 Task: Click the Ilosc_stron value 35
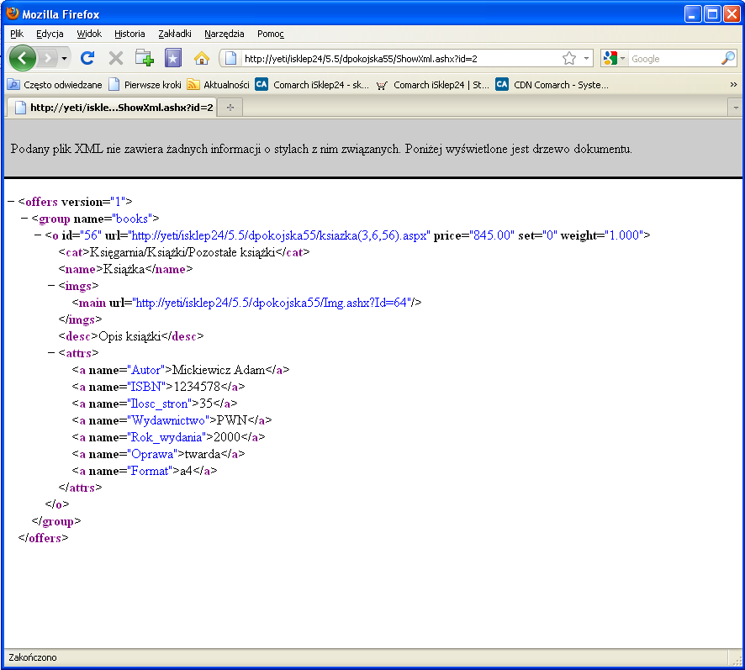pyautogui.click(x=206, y=404)
